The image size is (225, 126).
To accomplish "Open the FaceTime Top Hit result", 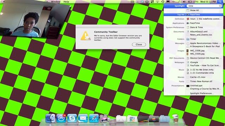I will 193,15.
